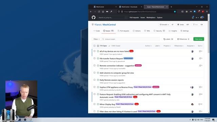Click assignee avatar on 'Minor Display Bug' issue
The image size is (217, 122).
coord(192,104)
